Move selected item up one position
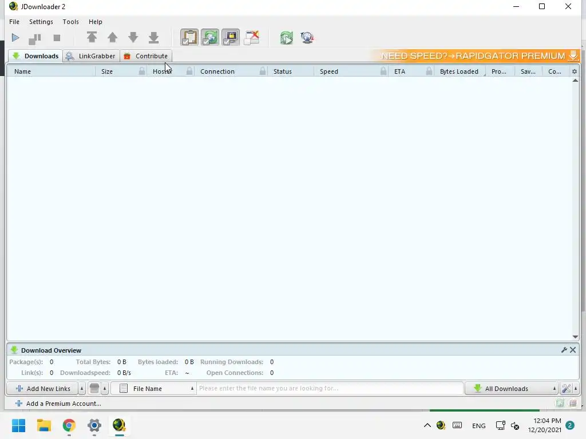586x439 pixels. 113,37
